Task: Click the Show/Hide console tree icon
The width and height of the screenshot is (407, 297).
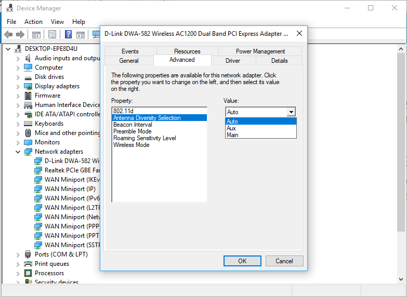Action: tap(36, 34)
